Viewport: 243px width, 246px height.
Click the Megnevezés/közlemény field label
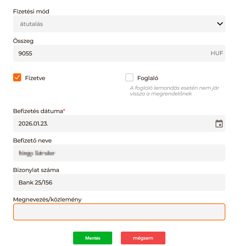pyautogui.click(x=47, y=200)
